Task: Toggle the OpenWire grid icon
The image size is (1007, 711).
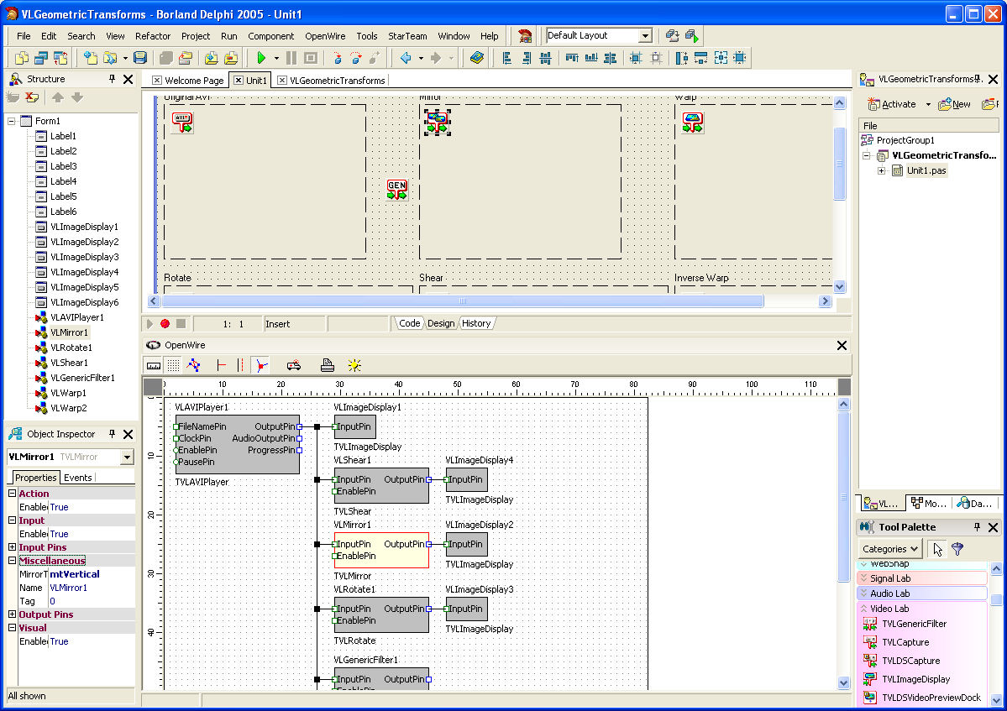Action: coord(173,365)
